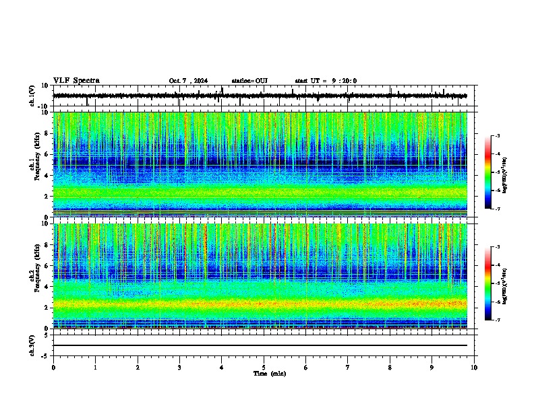The image size is (534, 412).
Task: Click the time axis tick label "0"
Action: [53, 368]
